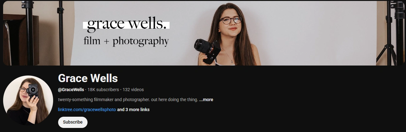Viewport: 406px width, 132px height.
Task: Click the camera held in the banner photo
Action: tap(207, 50)
